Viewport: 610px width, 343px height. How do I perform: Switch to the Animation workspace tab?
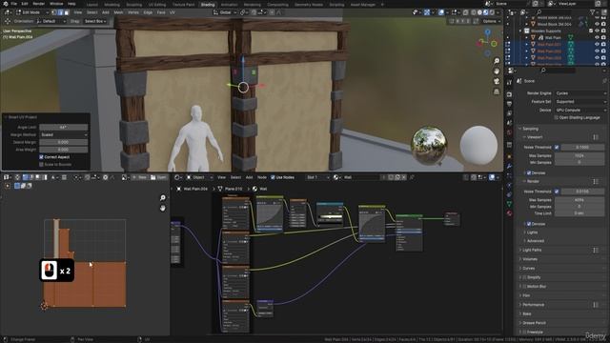[229, 5]
